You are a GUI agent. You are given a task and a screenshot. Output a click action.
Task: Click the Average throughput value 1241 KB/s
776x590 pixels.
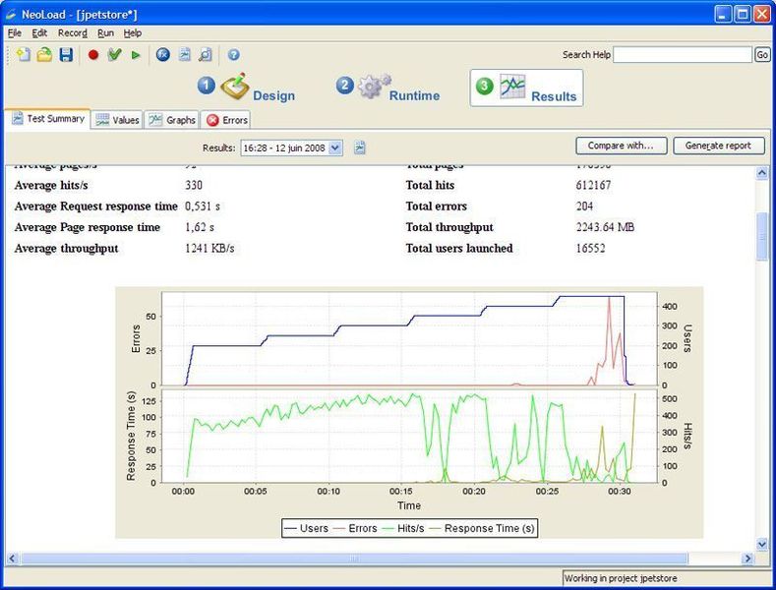tap(209, 248)
